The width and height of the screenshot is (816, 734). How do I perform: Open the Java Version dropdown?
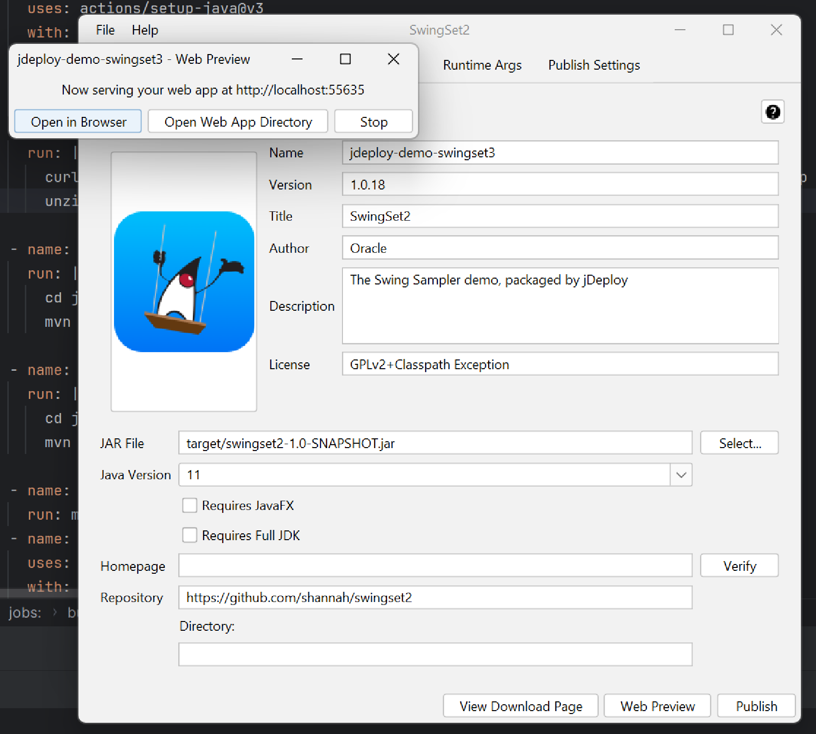(x=681, y=474)
